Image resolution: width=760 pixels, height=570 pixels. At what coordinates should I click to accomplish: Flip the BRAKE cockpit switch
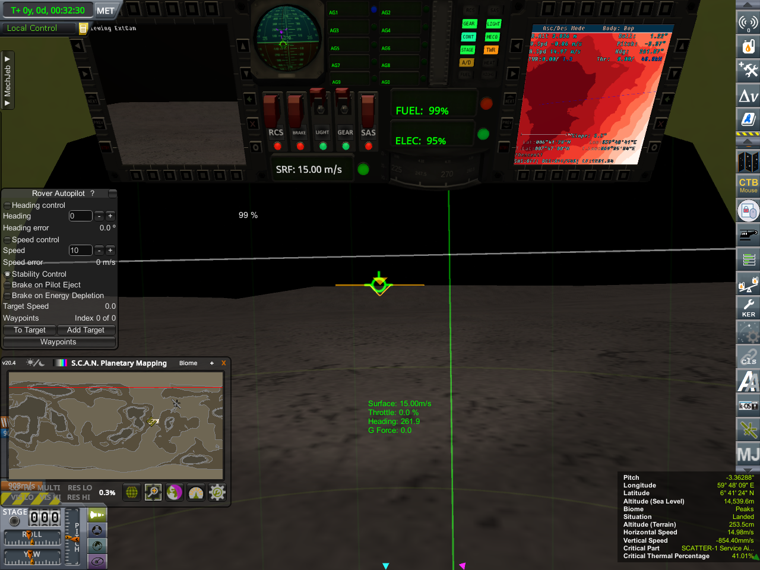[296, 110]
